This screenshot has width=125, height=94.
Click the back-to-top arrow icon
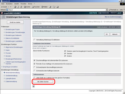point(33,86)
